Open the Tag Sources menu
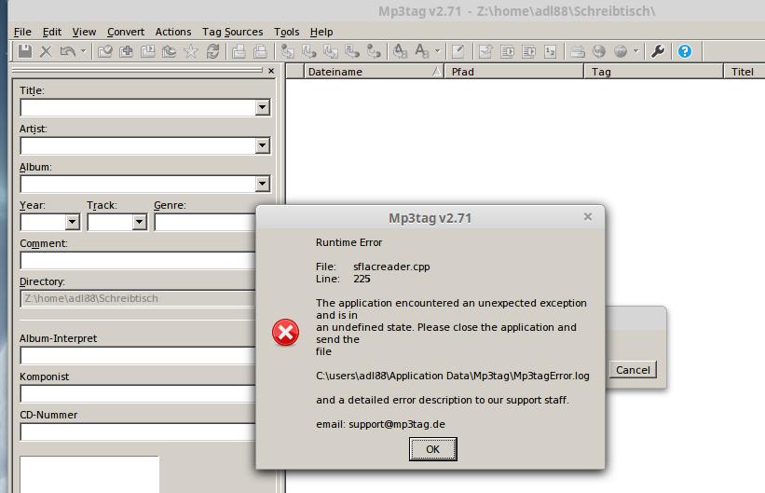Viewport: 765px width, 493px height. (x=232, y=32)
